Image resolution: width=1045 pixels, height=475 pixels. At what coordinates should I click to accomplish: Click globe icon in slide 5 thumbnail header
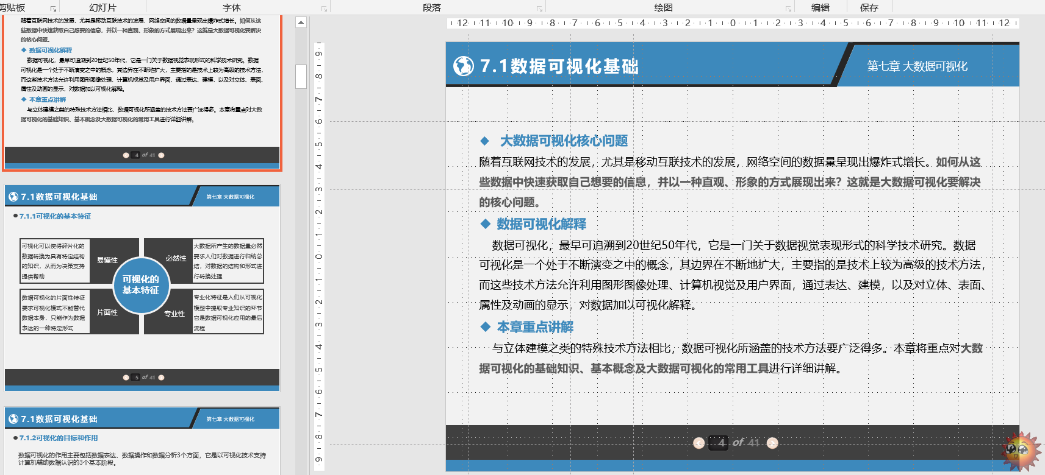(13, 197)
